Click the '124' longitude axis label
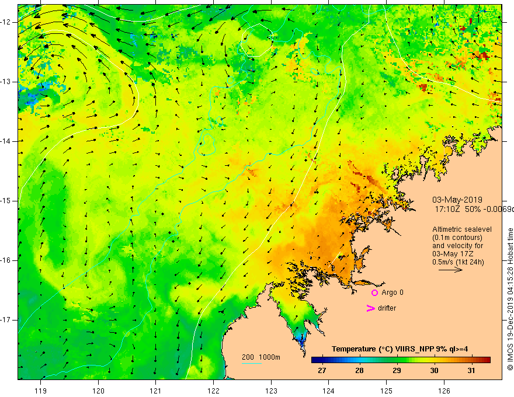 click(329, 391)
